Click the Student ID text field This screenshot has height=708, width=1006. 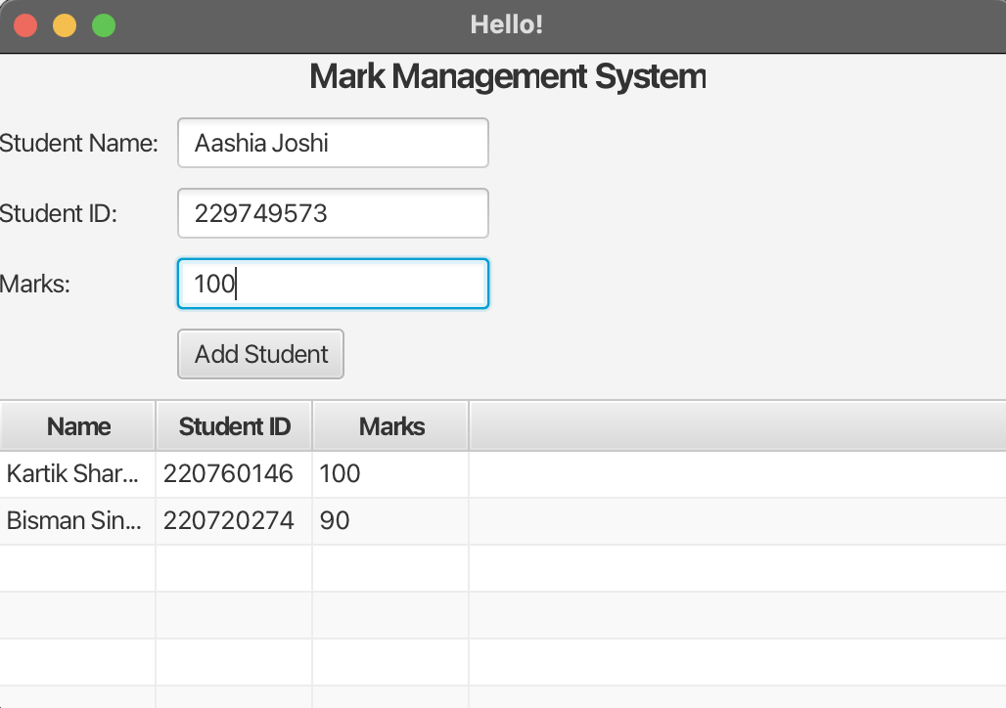point(333,213)
